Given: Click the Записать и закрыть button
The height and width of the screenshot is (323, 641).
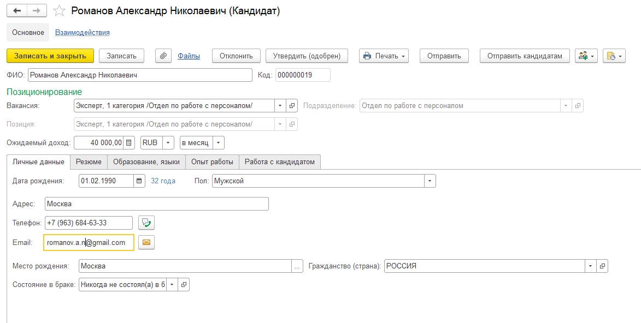Looking at the screenshot, I should tap(50, 56).
